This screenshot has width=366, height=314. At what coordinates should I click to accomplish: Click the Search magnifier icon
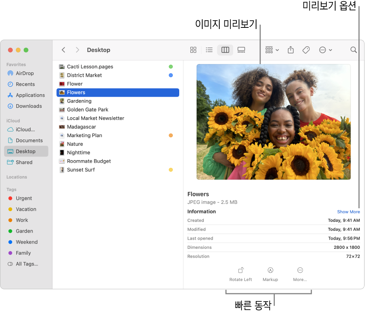pyautogui.click(x=353, y=50)
